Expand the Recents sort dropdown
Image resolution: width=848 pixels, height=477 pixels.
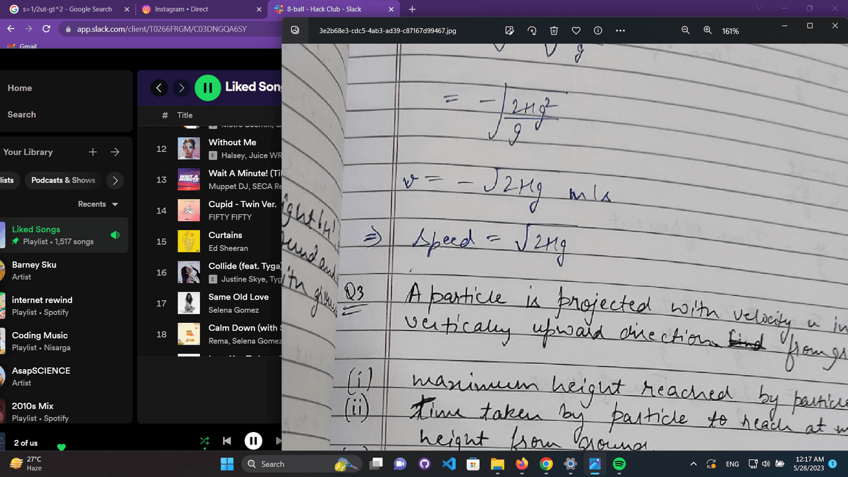(x=98, y=204)
